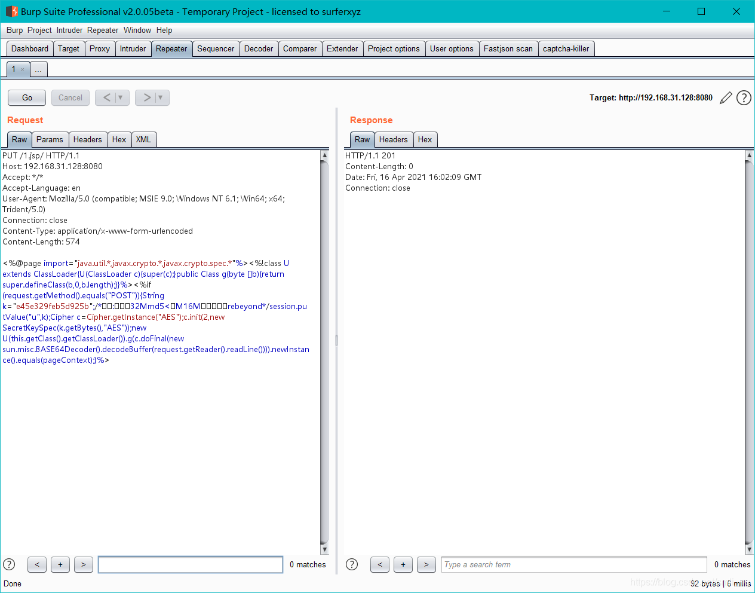Switch to the Proxy tab
This screenshot has width=755, height=593.
point(100,49)
